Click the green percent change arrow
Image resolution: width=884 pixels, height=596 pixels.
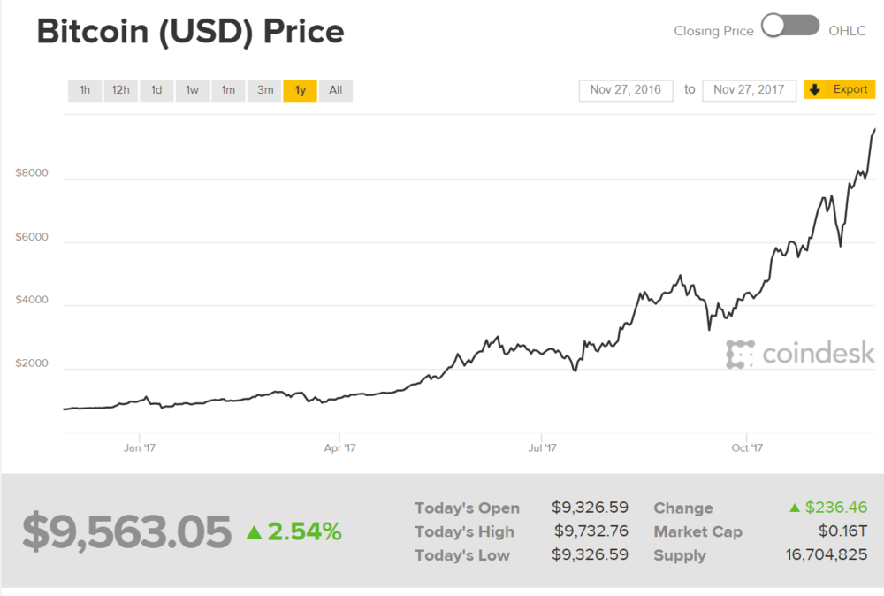click(x=254, y=532)
